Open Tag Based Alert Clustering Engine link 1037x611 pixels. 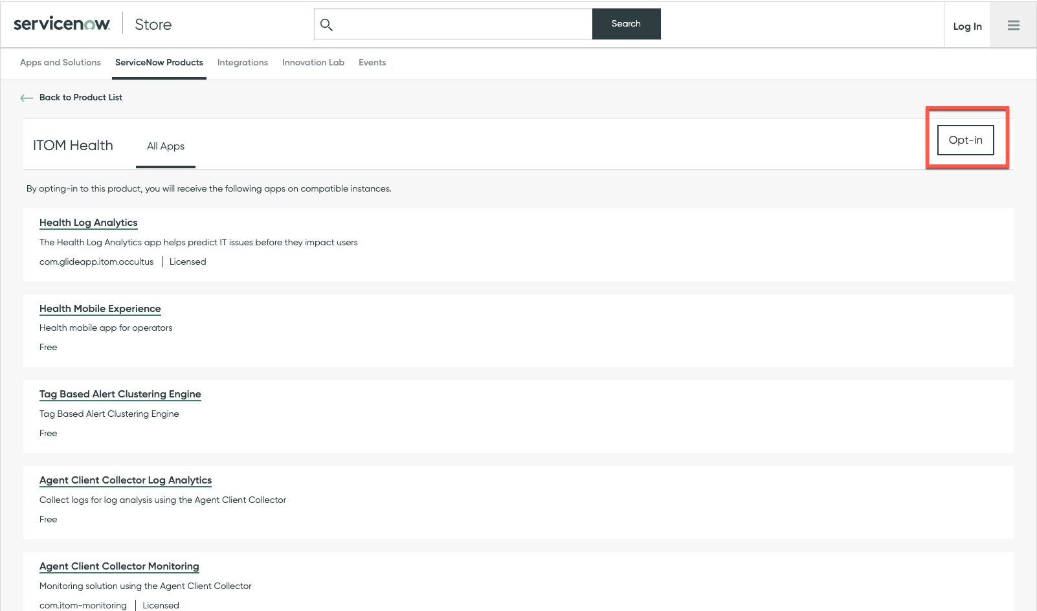(x=120, y=394)
